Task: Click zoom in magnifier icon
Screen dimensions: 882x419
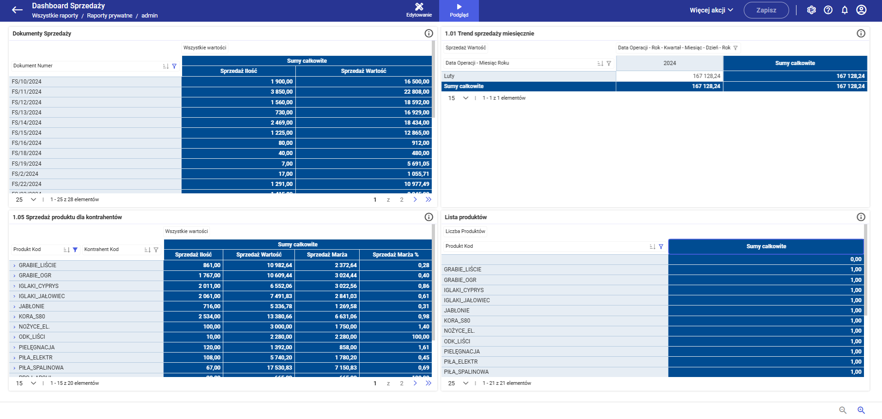Action: coord(861,410)
